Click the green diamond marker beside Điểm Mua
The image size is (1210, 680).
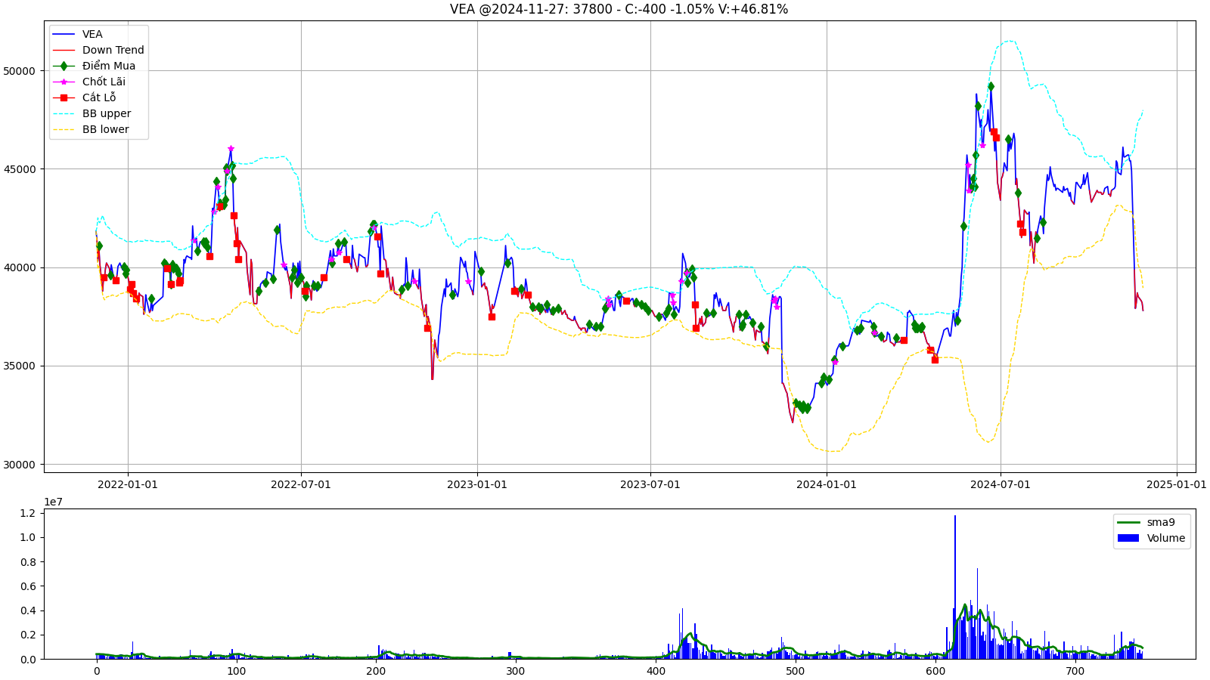coord(64,66)
